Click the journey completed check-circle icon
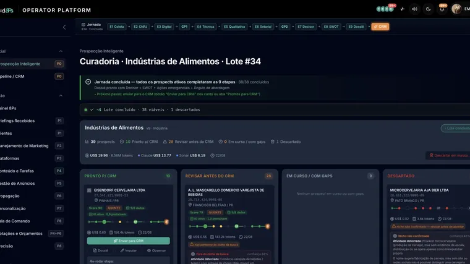 [x=88, y=82]
